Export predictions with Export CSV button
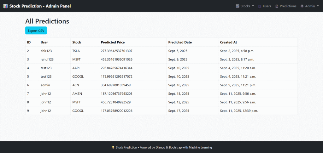The width and height of the screenshot is (323, 153). coord(36,31)
